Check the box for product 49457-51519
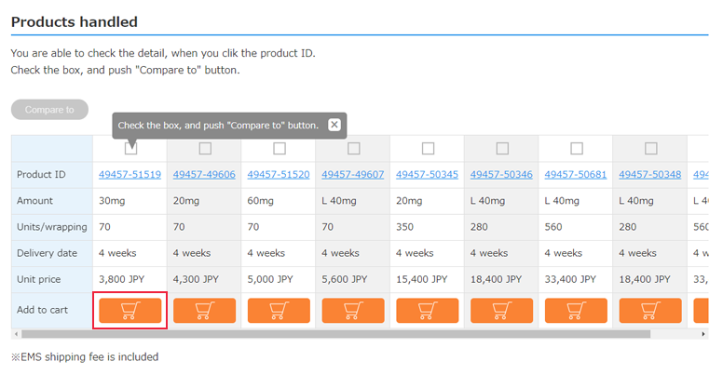The width and height of the screenshot is (723, 375). click(x=131, y=148)
